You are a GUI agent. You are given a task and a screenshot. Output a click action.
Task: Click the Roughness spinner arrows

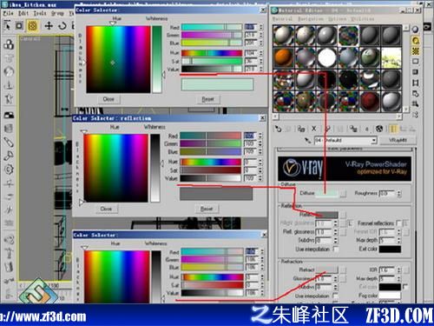click(x=399, y=193)
